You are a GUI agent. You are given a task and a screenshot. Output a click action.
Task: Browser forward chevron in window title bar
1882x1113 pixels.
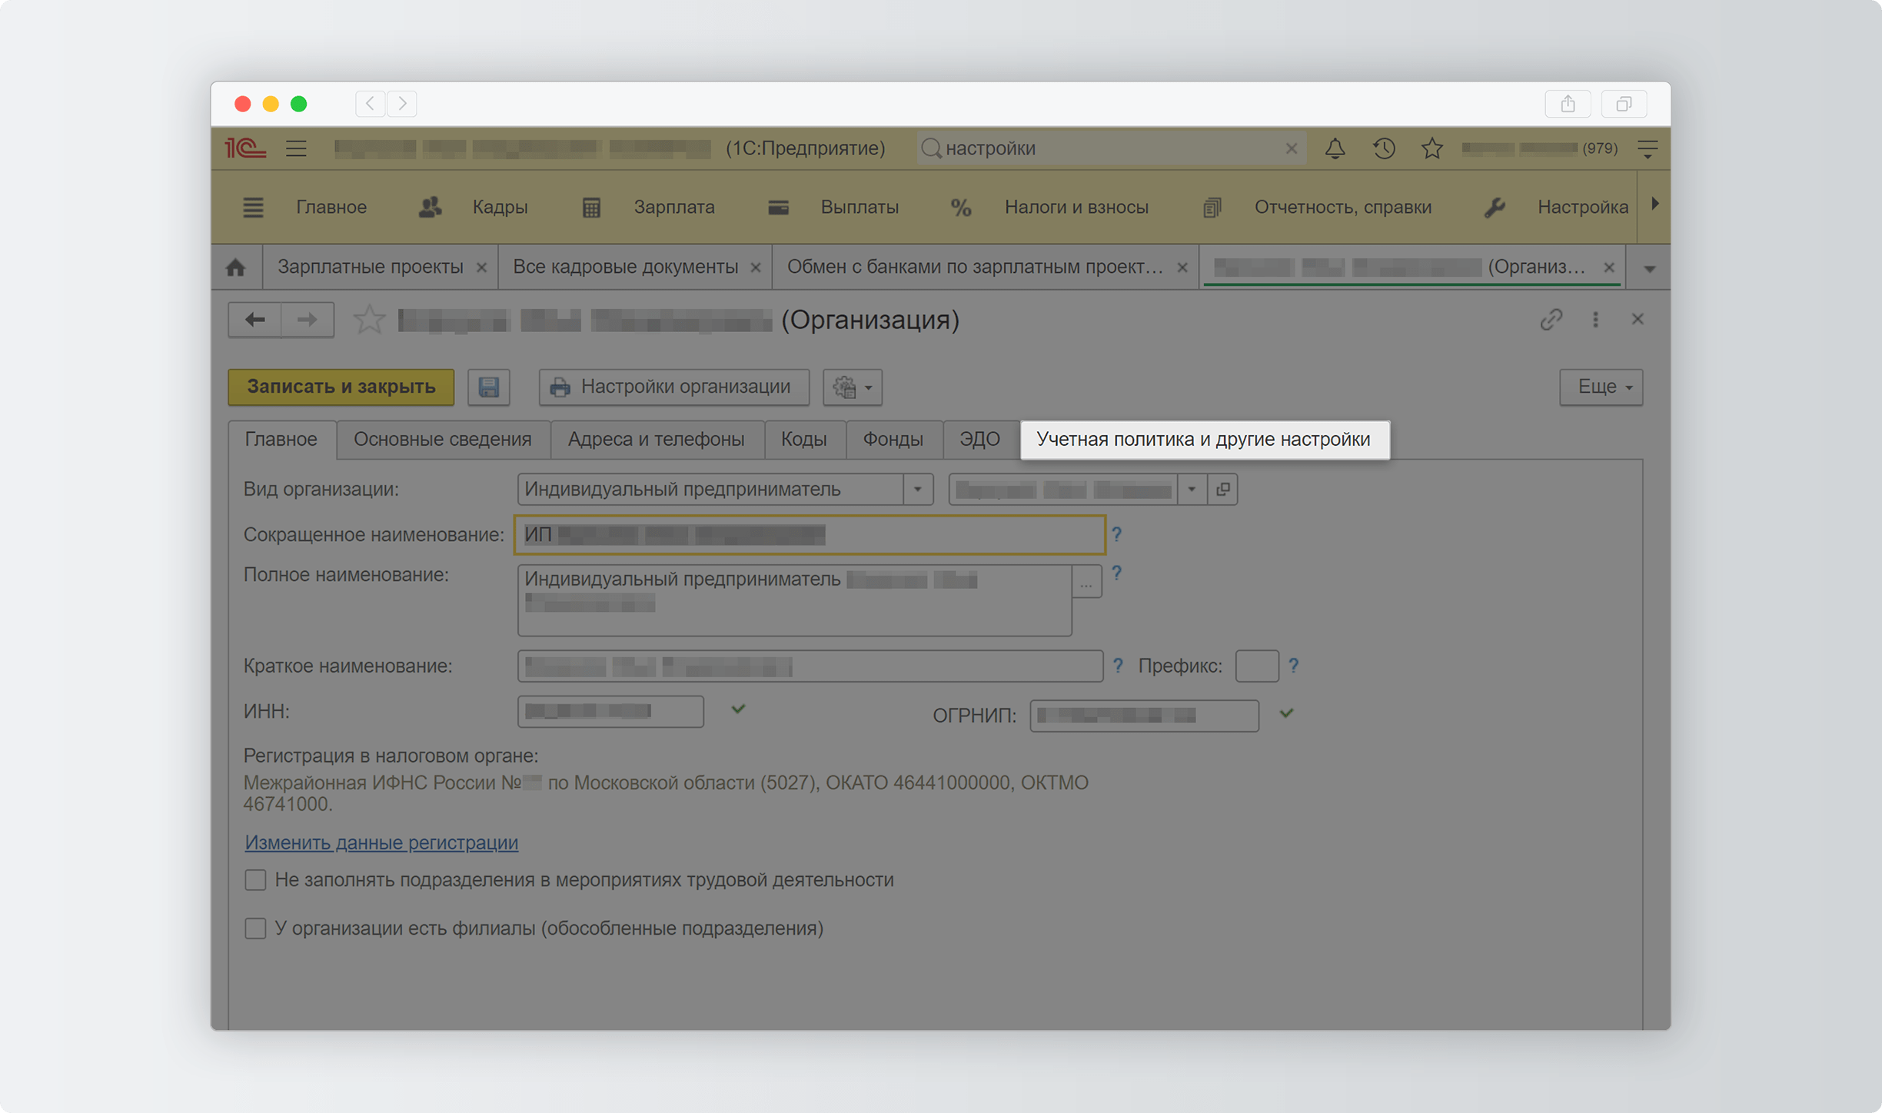click(x=402, y=103)
